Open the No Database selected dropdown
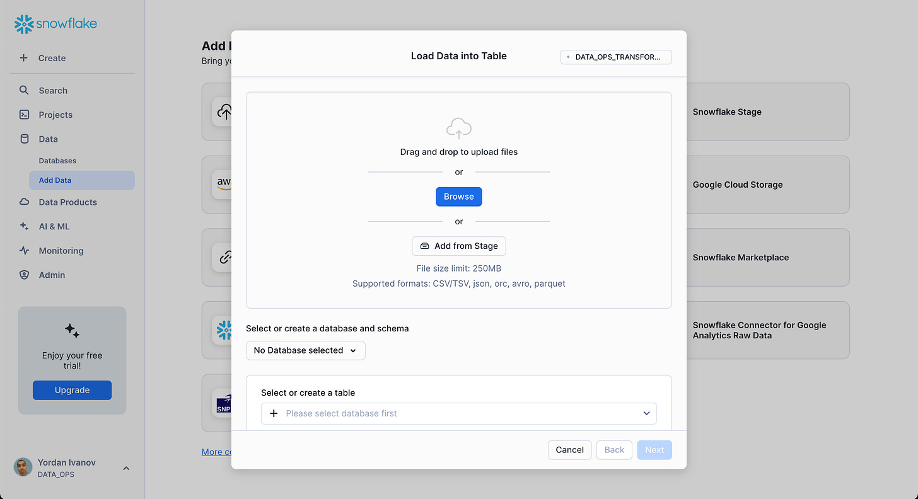Image resolution: width=918 pixels, height=499 pixels. 305,350
